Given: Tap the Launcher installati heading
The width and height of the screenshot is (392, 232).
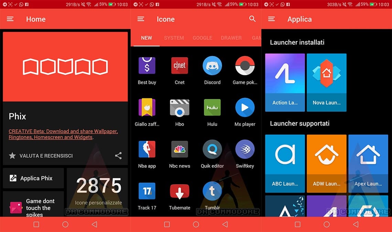Looking at the screenshot, I should pyautogui.click(x=297, y=42).
